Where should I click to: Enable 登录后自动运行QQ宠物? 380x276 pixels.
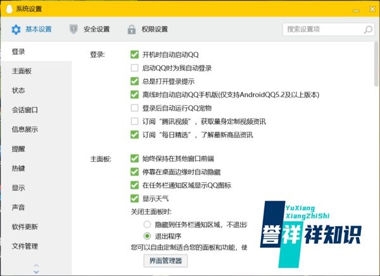(x=134, y=108)
